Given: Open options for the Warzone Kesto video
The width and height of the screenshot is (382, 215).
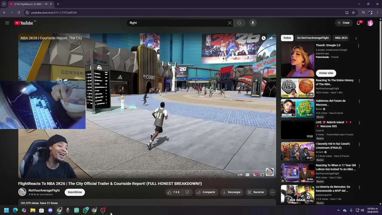Looking at the screenshot, I should click(x=359, y=102).
